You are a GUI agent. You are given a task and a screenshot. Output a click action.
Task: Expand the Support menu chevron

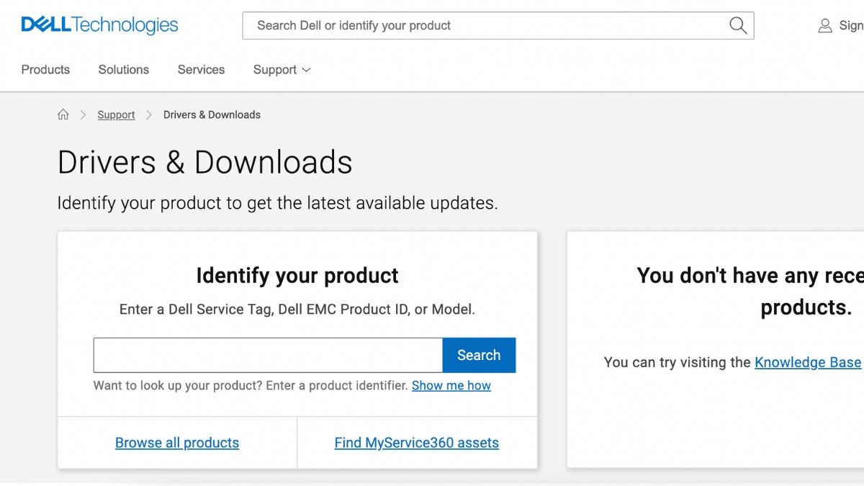click(x=306, y=70)
